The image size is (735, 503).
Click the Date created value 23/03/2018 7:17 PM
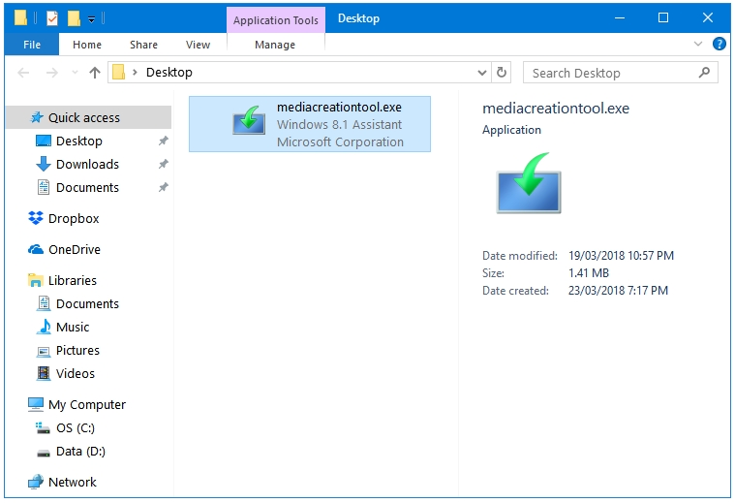tap(618, 291)
